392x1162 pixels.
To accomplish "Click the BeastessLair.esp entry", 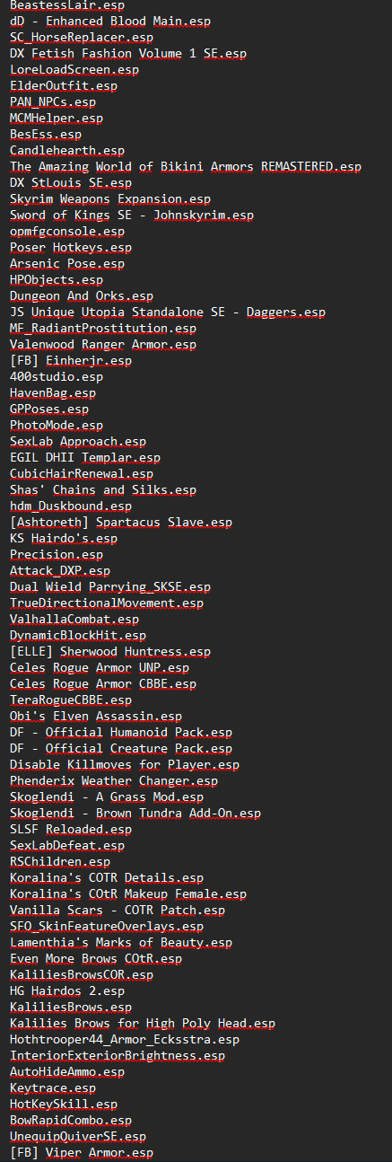I will click(67, 5).
